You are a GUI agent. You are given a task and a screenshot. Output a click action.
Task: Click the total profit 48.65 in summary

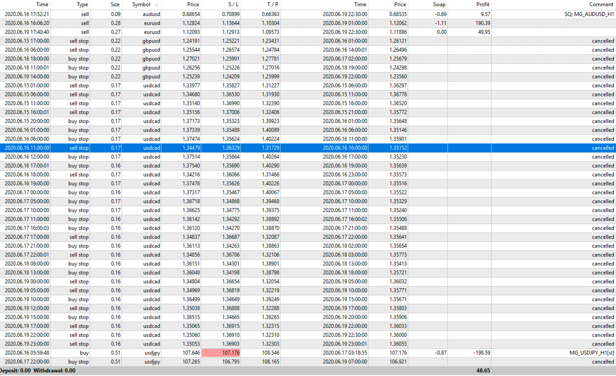click(x=483, y=371)
